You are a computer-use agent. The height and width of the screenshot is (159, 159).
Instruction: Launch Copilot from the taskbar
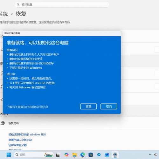point(66,155)
